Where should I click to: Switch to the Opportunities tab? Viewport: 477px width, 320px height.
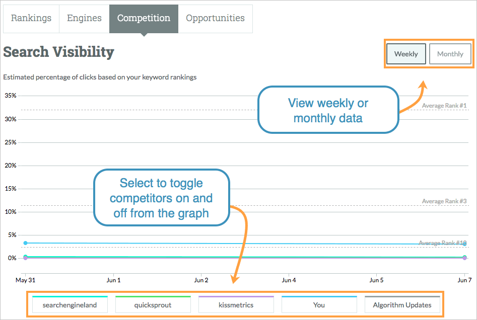tap(215, 18)
